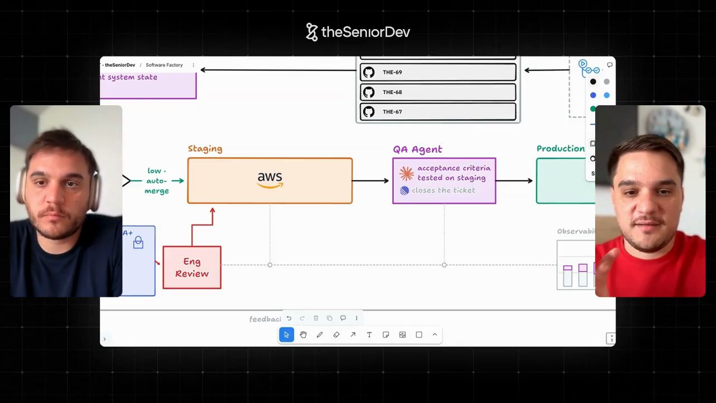
Task: Pick the Draw pencil tool
Action: 319,335
